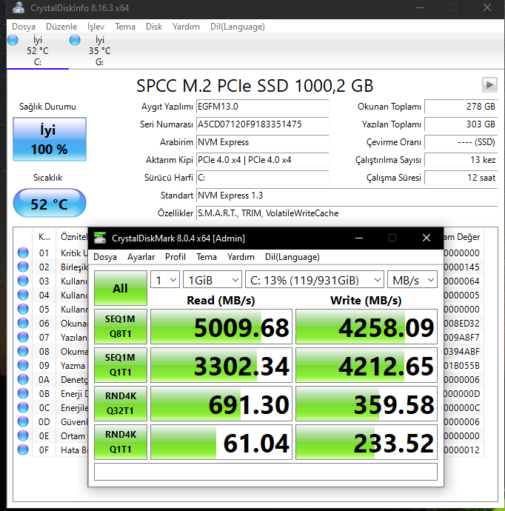505x511 pixels.
Task: Run the RND4K Q1T1 test
Action: pyautogui.click(x=121, y=442)
